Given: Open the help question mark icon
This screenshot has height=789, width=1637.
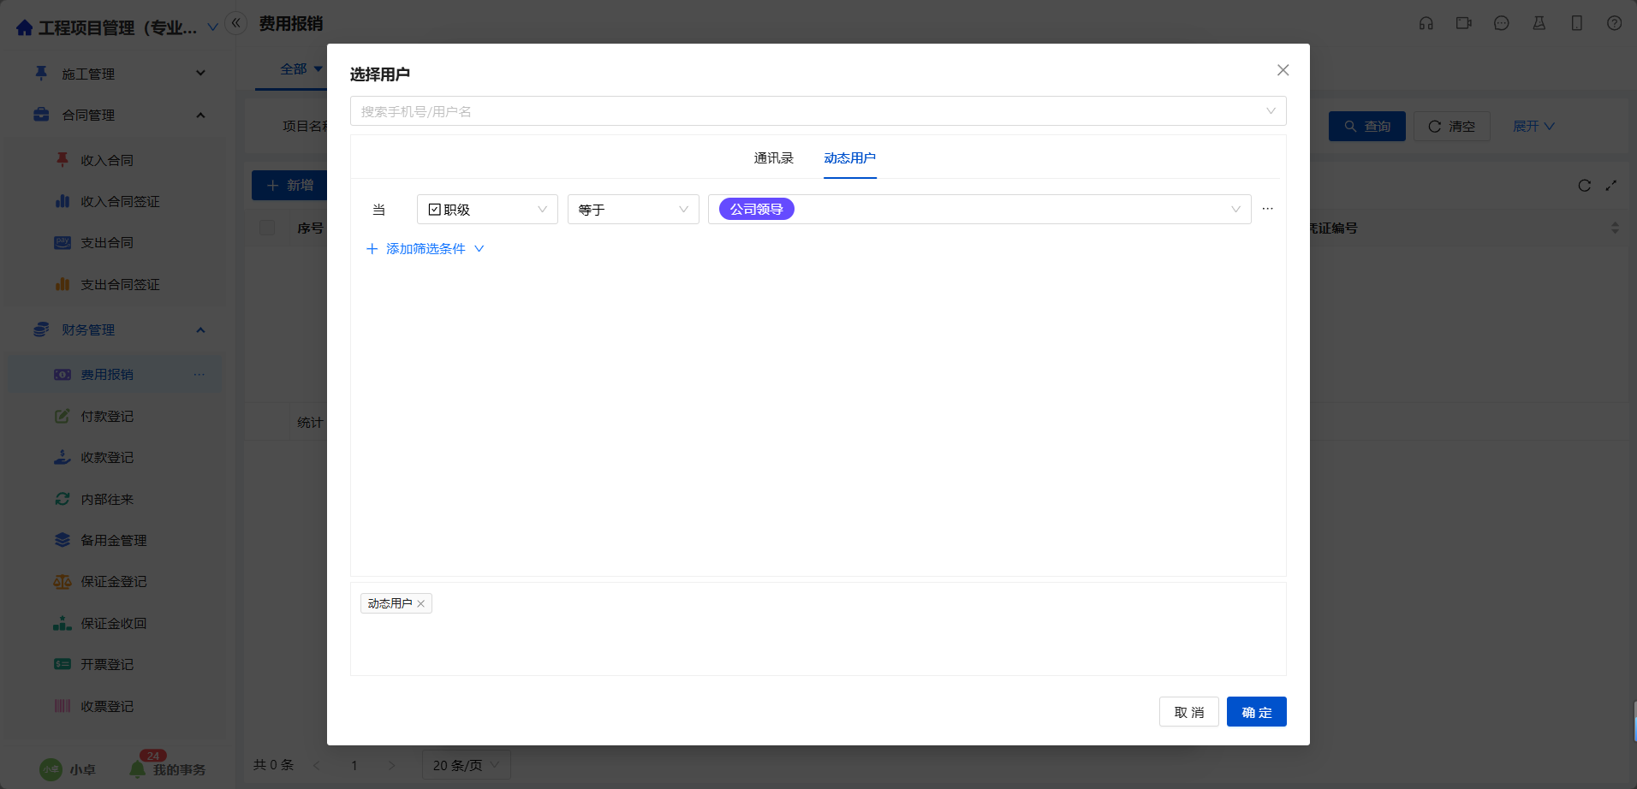Looking at the screenshot, I should [x=1614, y=23].
